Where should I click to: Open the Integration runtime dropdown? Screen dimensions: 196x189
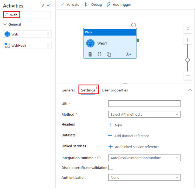coord(144,158)
